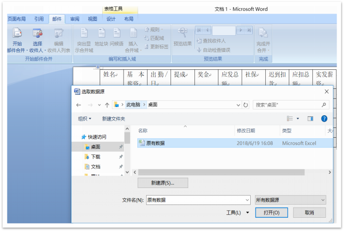Click the 开始邮件合并 icon in ribbon
Image resolution: width=344 pixels, height=231 pixels.
point(17,33)
